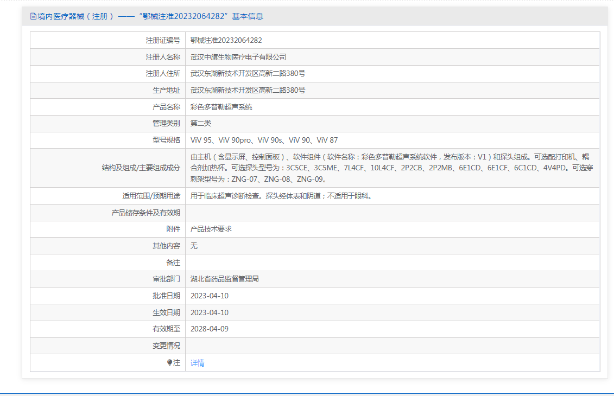Select company name 武汉中旗生物医疗电子有限公司
The height and width of the screenshot is (396, 614).
(x=238, y=57)
